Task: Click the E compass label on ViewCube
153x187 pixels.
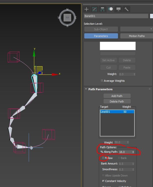Action: pos(75,18)
